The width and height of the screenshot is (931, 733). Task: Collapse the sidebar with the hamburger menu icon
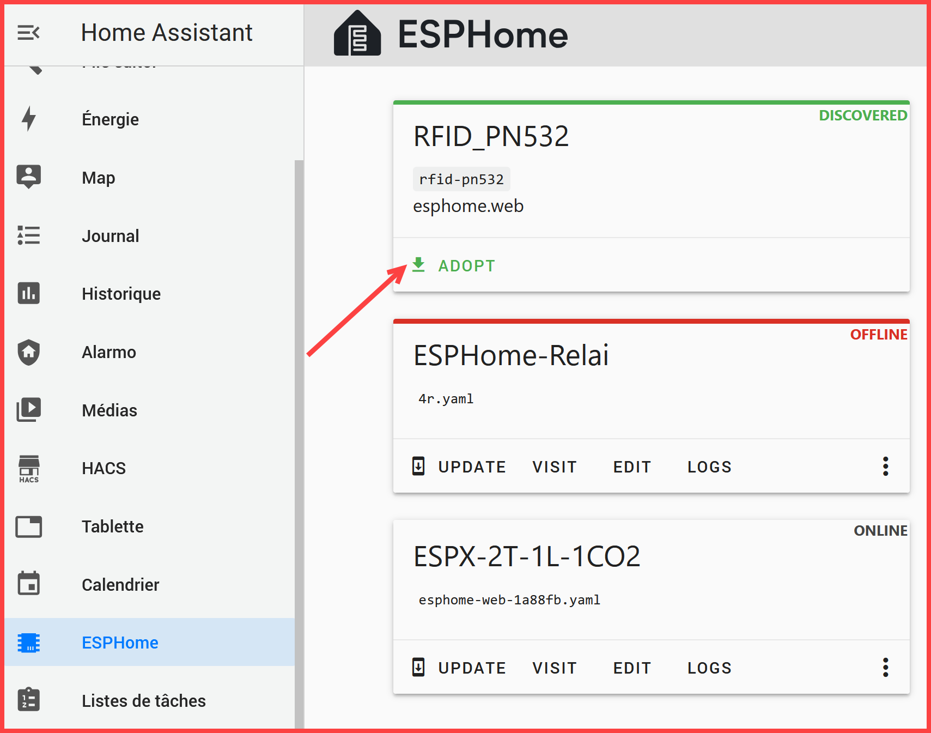pyautogui.click(x=28, y=33)
